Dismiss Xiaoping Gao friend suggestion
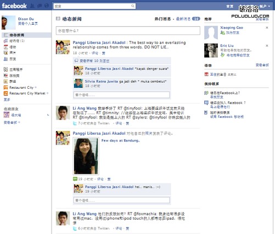The image size is (275, 234). [x=267, y=27]
